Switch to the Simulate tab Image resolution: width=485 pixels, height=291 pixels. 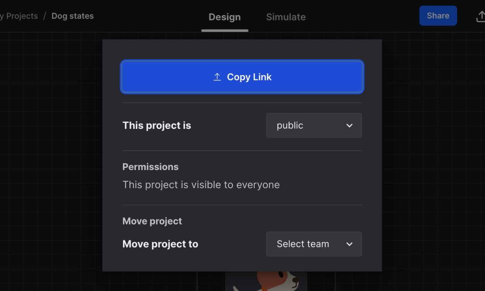tap(286, 17)
